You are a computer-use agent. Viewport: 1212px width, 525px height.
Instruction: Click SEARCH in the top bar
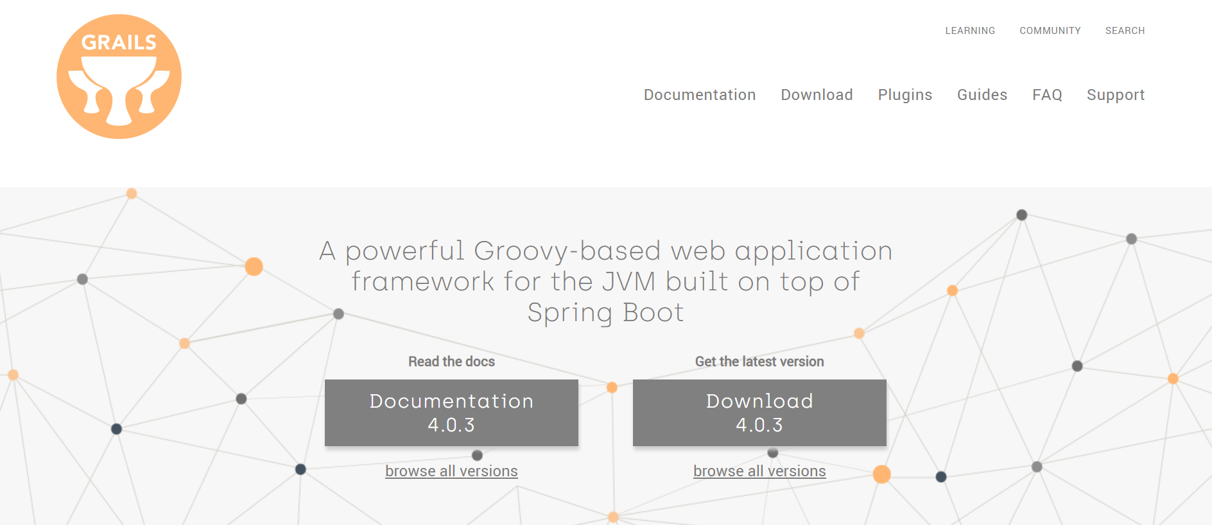(x=1125, y=31)
